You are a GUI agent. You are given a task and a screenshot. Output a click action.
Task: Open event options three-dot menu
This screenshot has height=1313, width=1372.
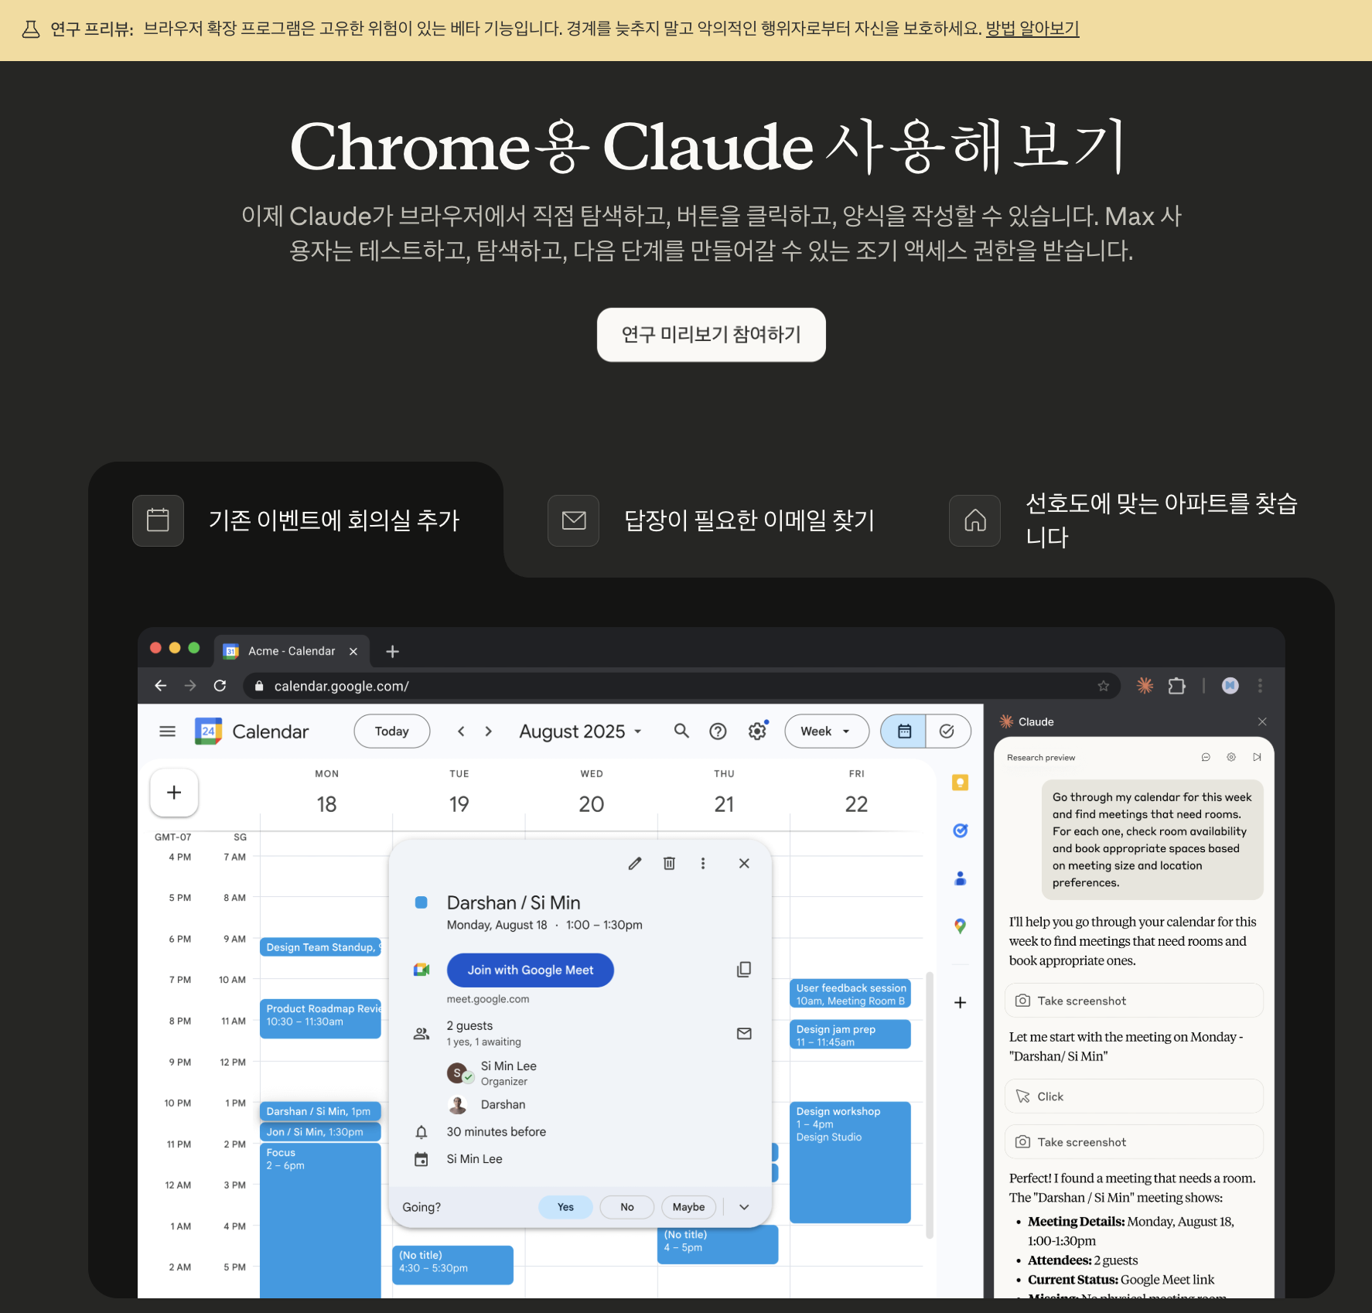coord(703,864)
